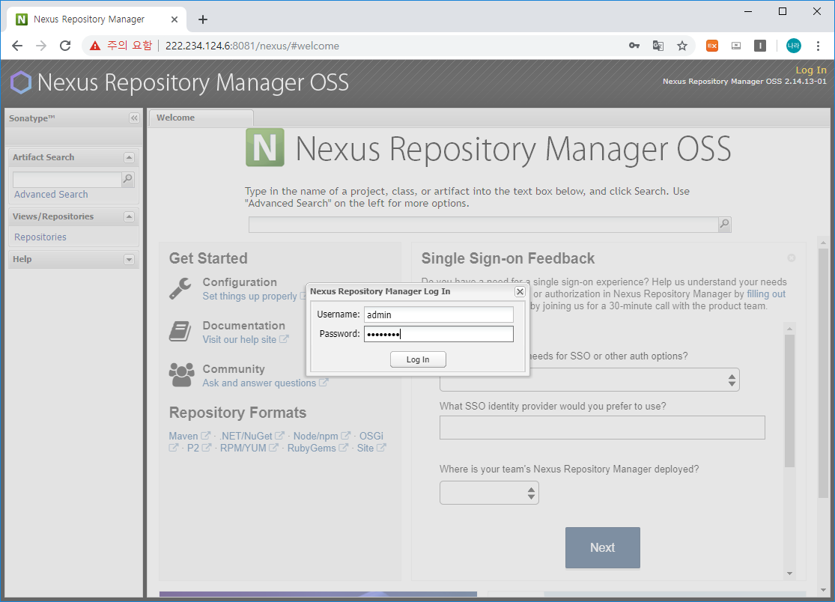Click the Nexus hexagon logo

tap(21, 82)
